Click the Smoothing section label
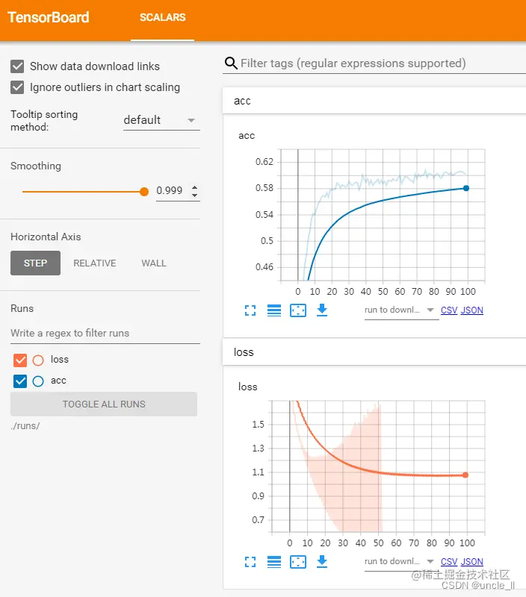The image size is (526, 597). click(x=36, y=166)
